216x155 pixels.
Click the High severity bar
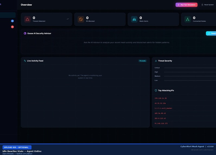(190, 72)
